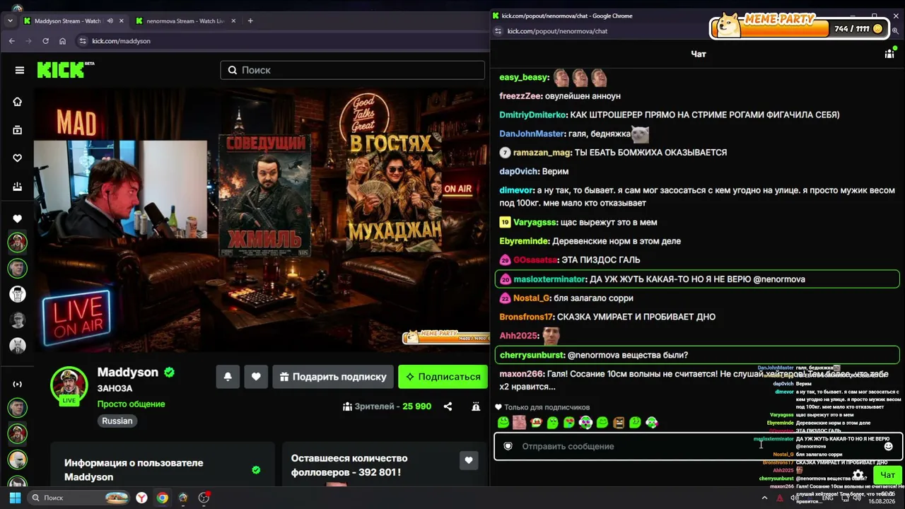The width and height of the screenshot is (905, 509).
Task: Expand the Chrome tab search dropdown
Action: [10, 21]
